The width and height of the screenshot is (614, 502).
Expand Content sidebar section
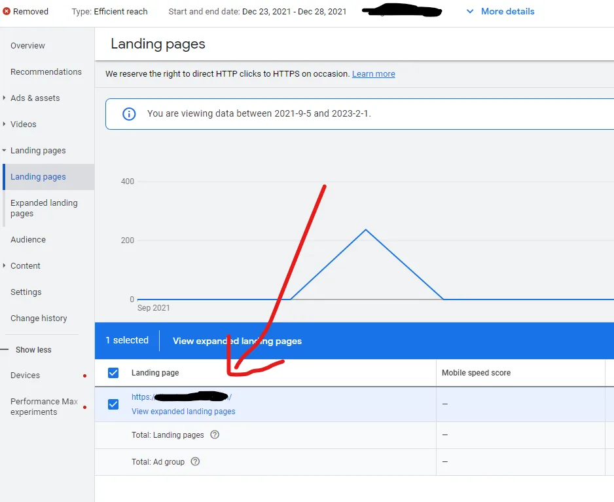[4, 266]
